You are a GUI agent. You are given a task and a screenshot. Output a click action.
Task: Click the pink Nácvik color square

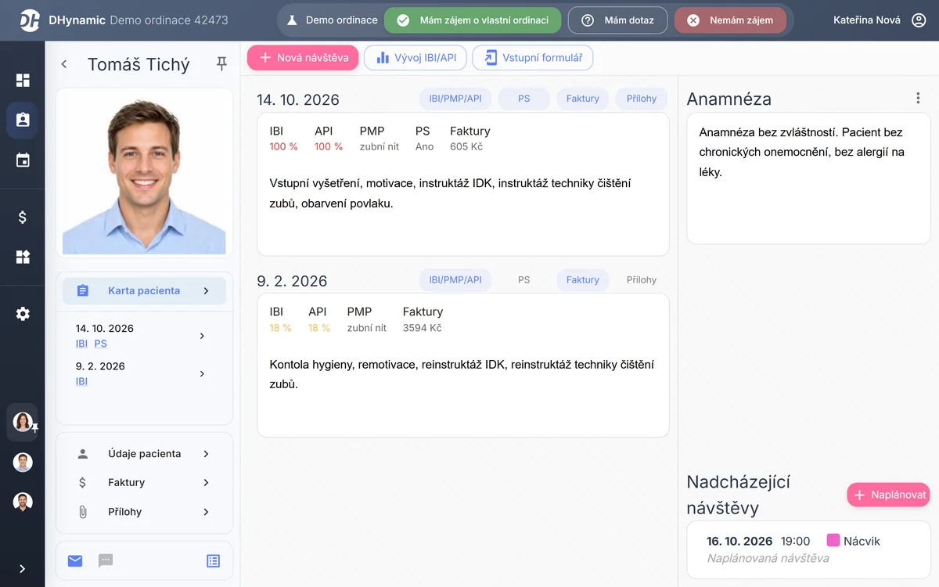(x=833, y=540)
